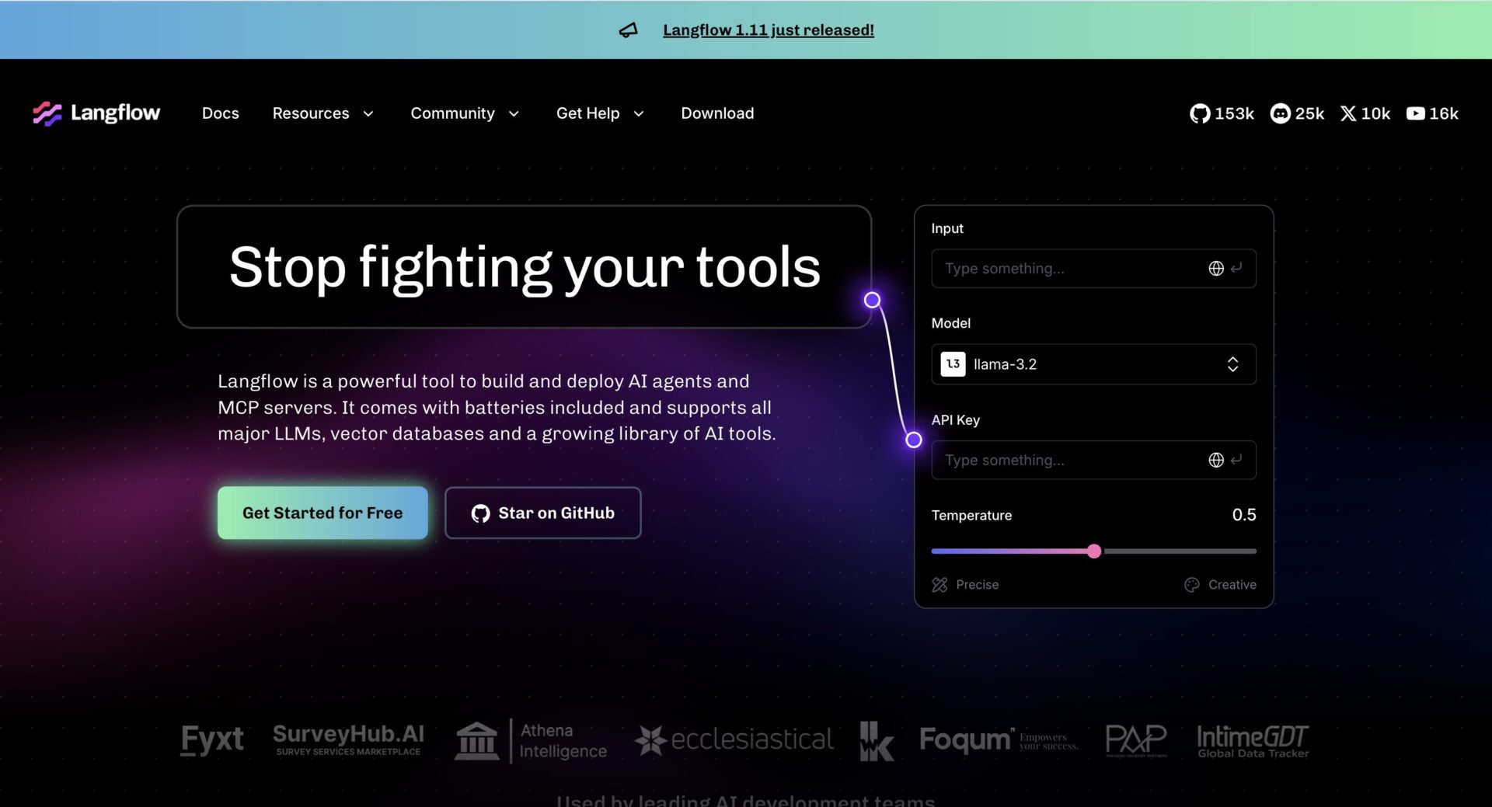
Task: Click the WK monogram logo
Action: coord(877,740)
